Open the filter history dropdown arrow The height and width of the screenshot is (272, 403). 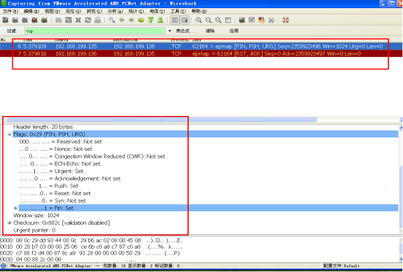[x=169, y=31]
